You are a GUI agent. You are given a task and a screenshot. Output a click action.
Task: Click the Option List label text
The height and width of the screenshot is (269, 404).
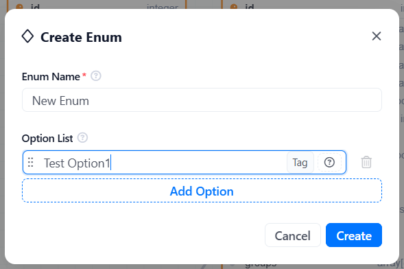click(x=47, y=139)
